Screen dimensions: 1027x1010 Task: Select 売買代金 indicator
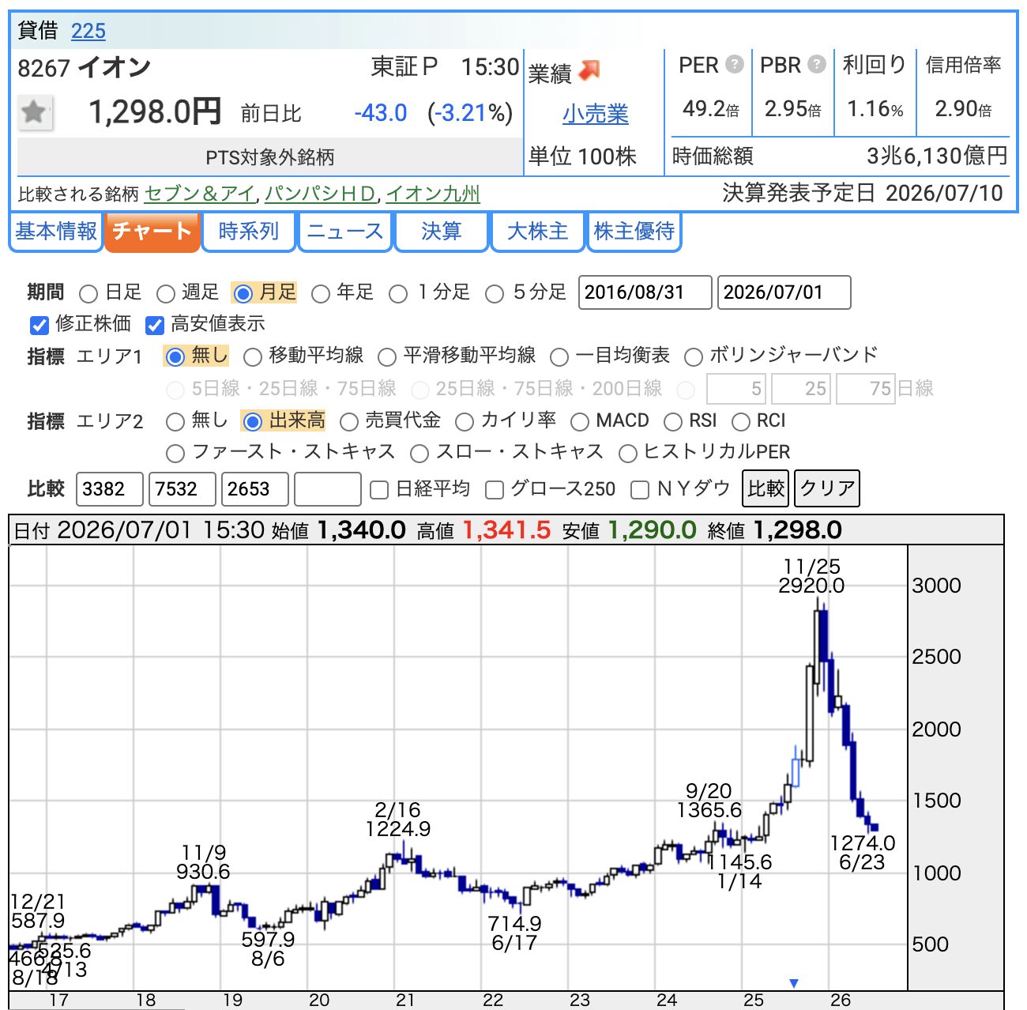point(349,422)
